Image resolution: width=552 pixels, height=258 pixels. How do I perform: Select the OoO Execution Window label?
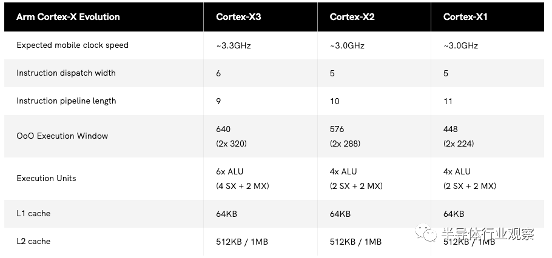(62, 136)
